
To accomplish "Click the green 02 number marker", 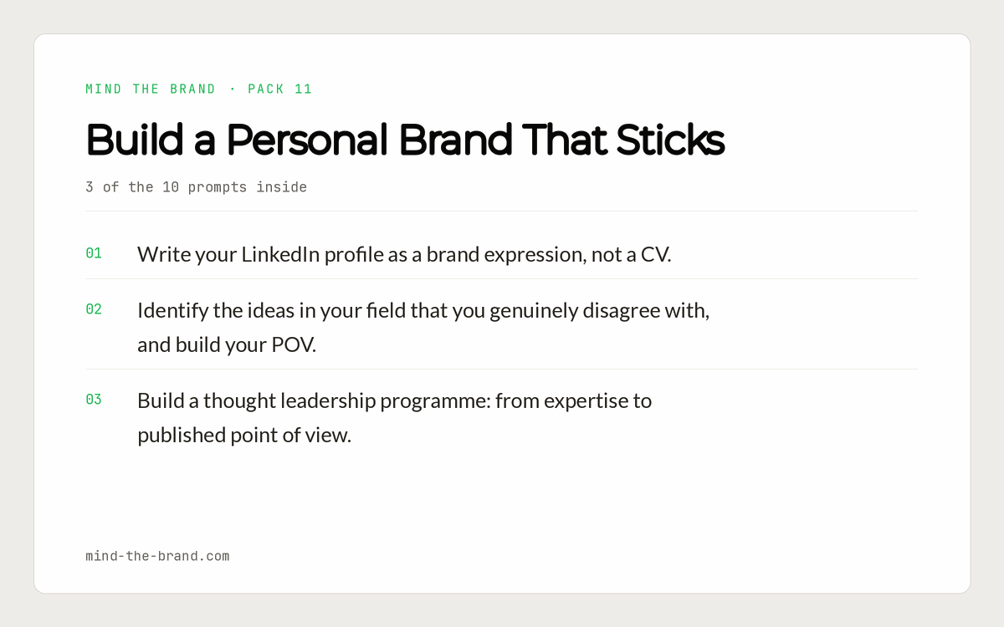I will 94,309.
